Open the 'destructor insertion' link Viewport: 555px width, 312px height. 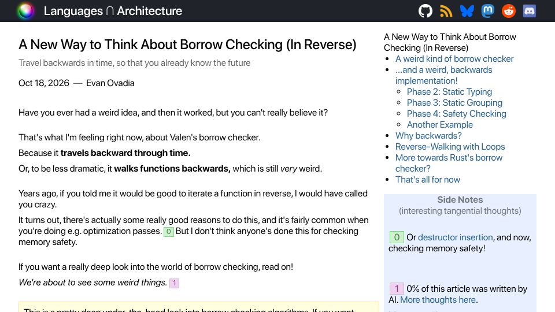point(455,237)
